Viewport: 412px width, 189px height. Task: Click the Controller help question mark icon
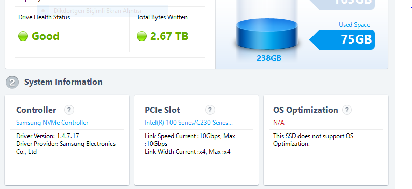(69, 110)
